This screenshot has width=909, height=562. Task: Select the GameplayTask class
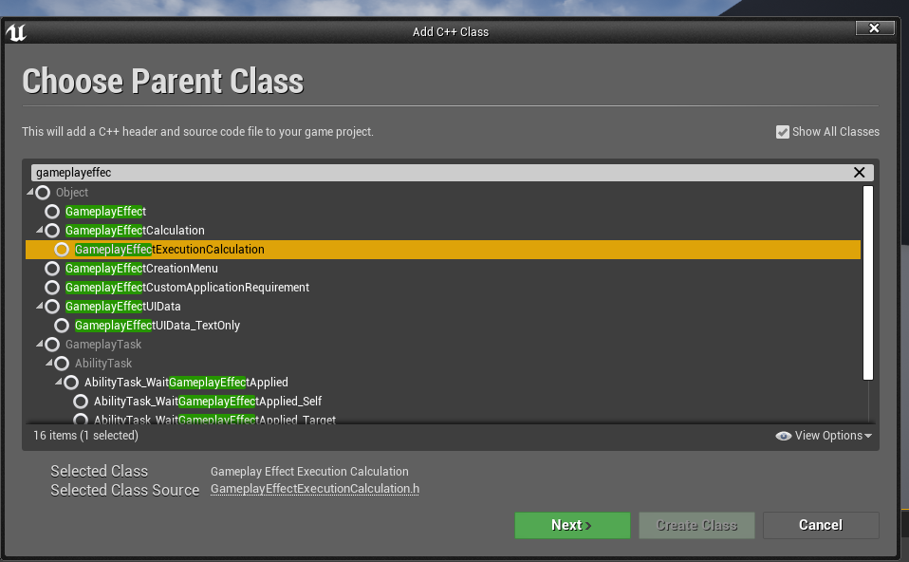point(103,345)
